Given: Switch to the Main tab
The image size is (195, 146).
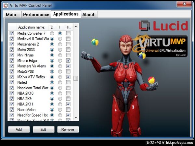Looking at the screenshot, I should pos(12,15).
